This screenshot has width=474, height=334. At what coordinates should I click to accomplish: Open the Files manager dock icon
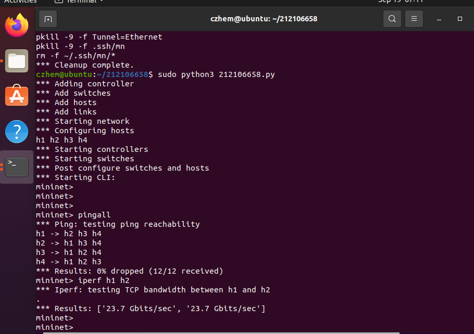pyautogui.click(x=17, y=61)
